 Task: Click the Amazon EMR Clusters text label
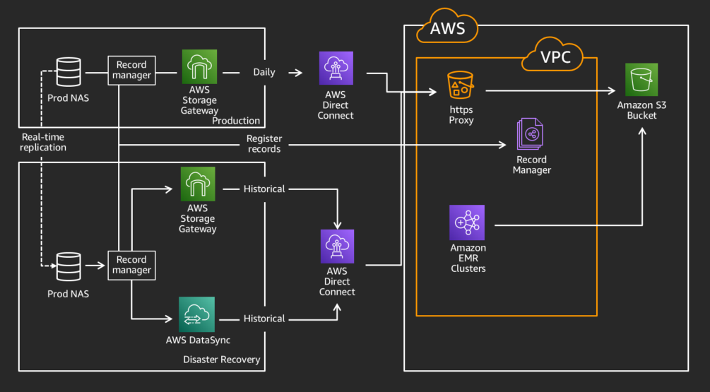pos(468,258)
